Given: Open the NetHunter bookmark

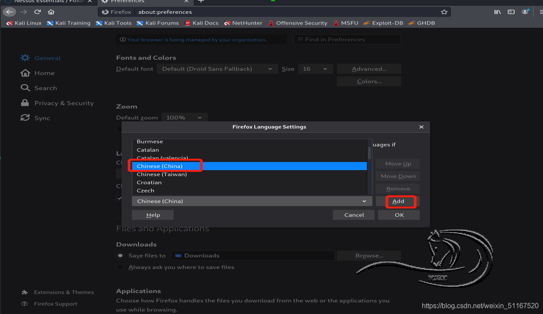Looking at the screenshot, I should point(243,23).
